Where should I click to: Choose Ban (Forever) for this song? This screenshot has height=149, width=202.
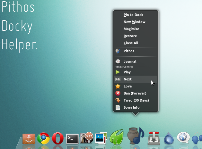pos(136,93)
